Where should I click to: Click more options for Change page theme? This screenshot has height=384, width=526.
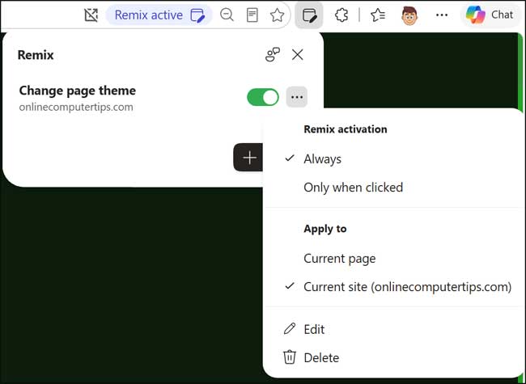[x=297, y=97]
